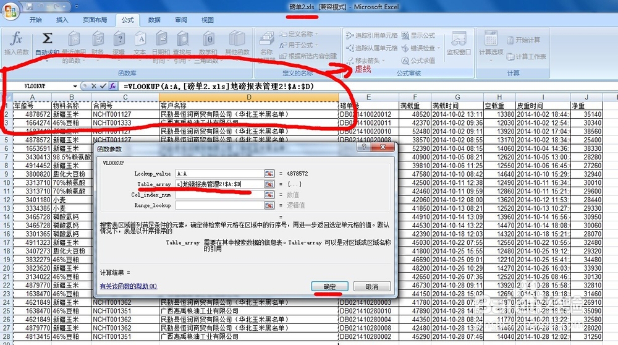Click Trace Dependents (追踪从属单元格)
The width and height of the screenshot is (618, 345).
tap(371, 48)
